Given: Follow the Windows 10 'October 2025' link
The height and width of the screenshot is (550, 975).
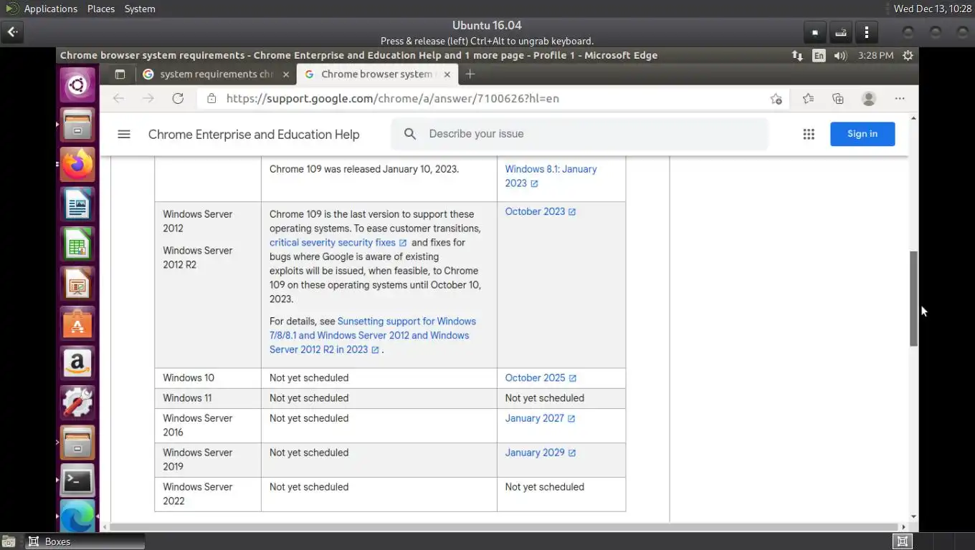Looking at the screenshot, I should (535, 377).
